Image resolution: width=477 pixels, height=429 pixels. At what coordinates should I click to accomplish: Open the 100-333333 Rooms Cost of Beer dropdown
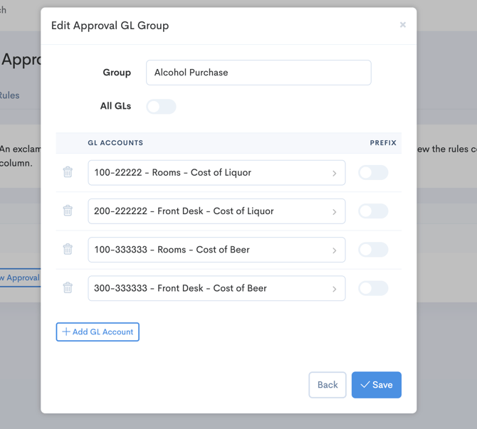pyautogui.click(x=216, y=250)
